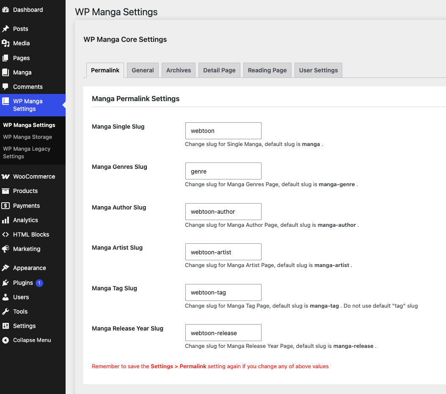This screenshot has width=446, height=394.
Task: Click the Pages icon in sidebar
Action: (x=6, y=58)
